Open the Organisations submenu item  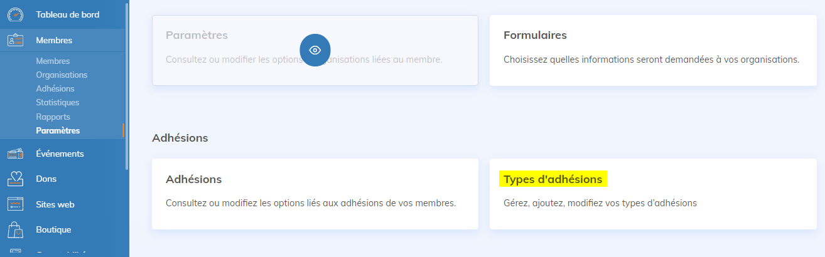(62, 75)
